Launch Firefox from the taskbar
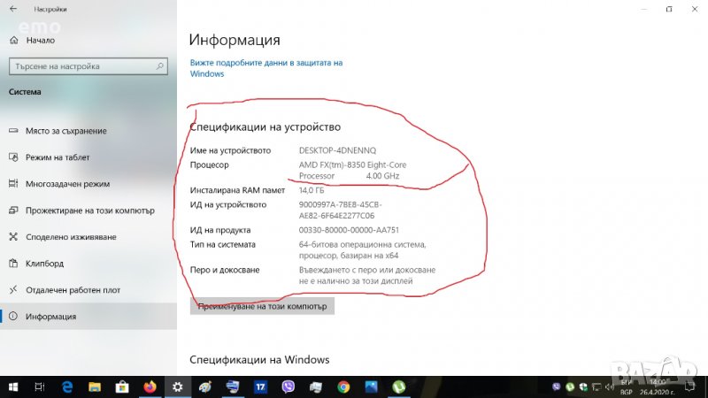Viewport: 708px width, 398px height. tap(150, 387)
